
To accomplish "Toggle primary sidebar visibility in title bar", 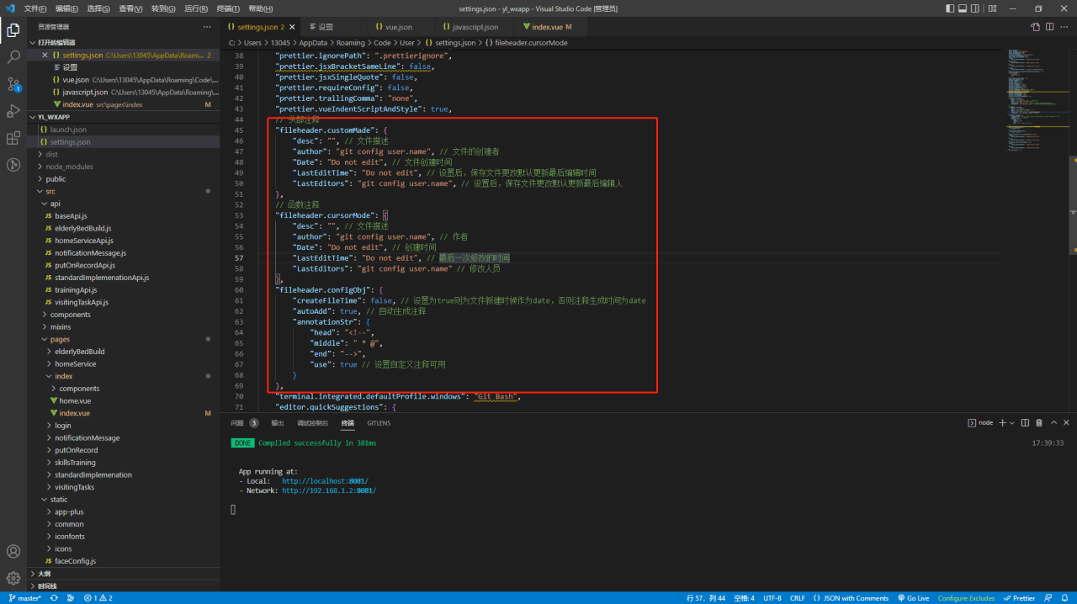I will click(951, 8).
